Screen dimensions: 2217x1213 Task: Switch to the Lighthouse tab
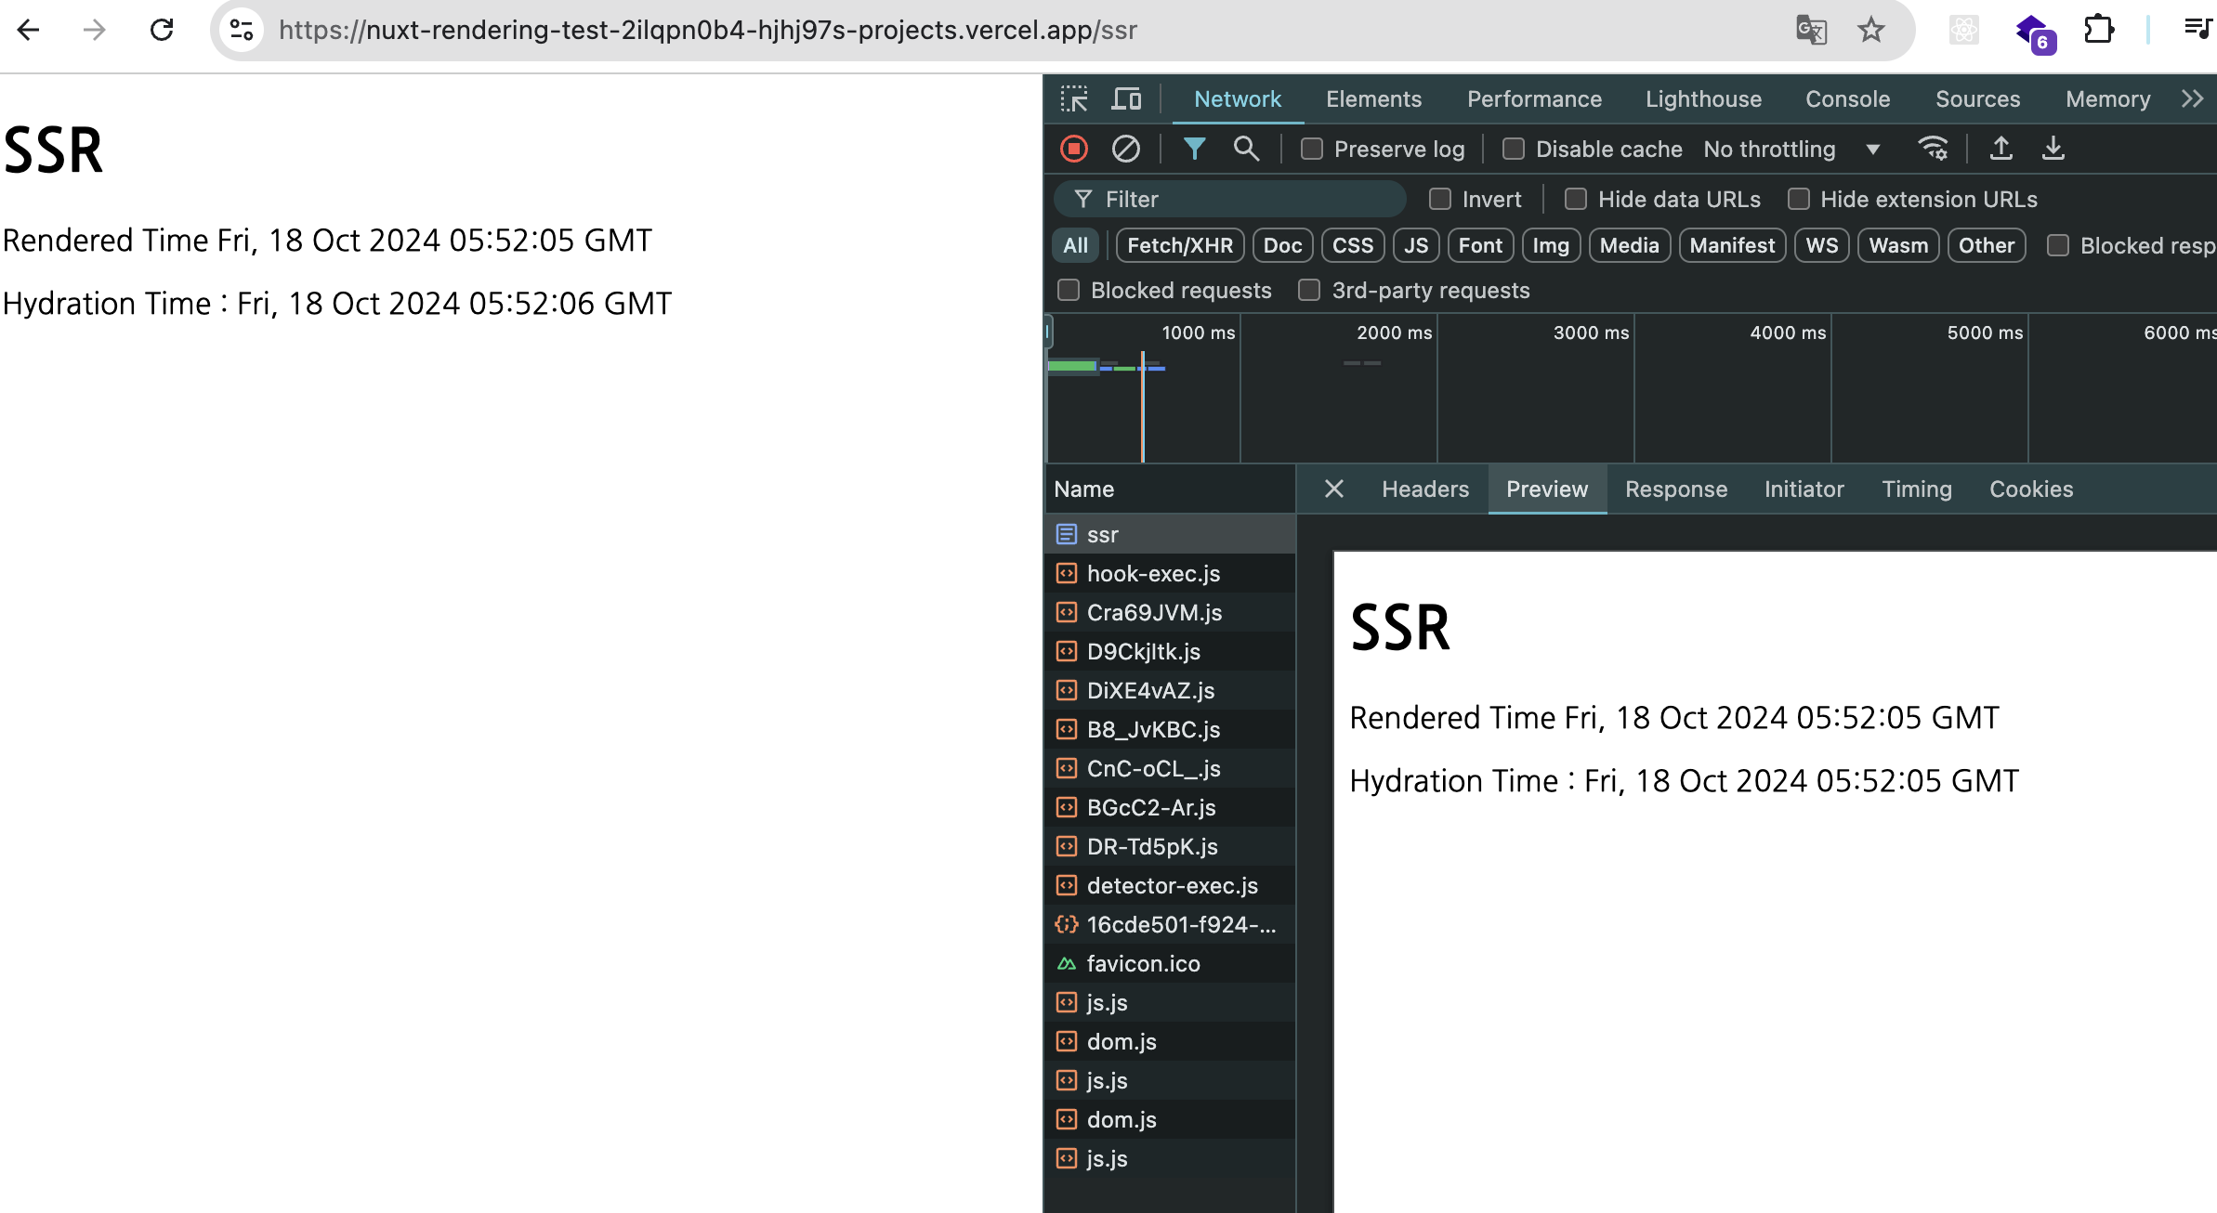click(1703, 98)
